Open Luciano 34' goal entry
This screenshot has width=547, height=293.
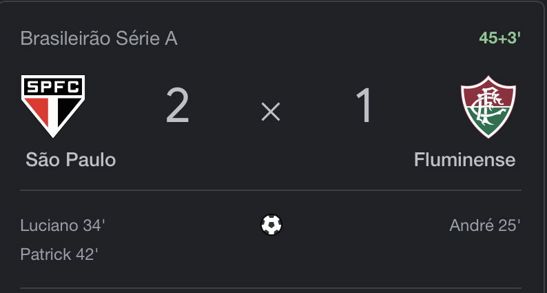tap(63, 225)
